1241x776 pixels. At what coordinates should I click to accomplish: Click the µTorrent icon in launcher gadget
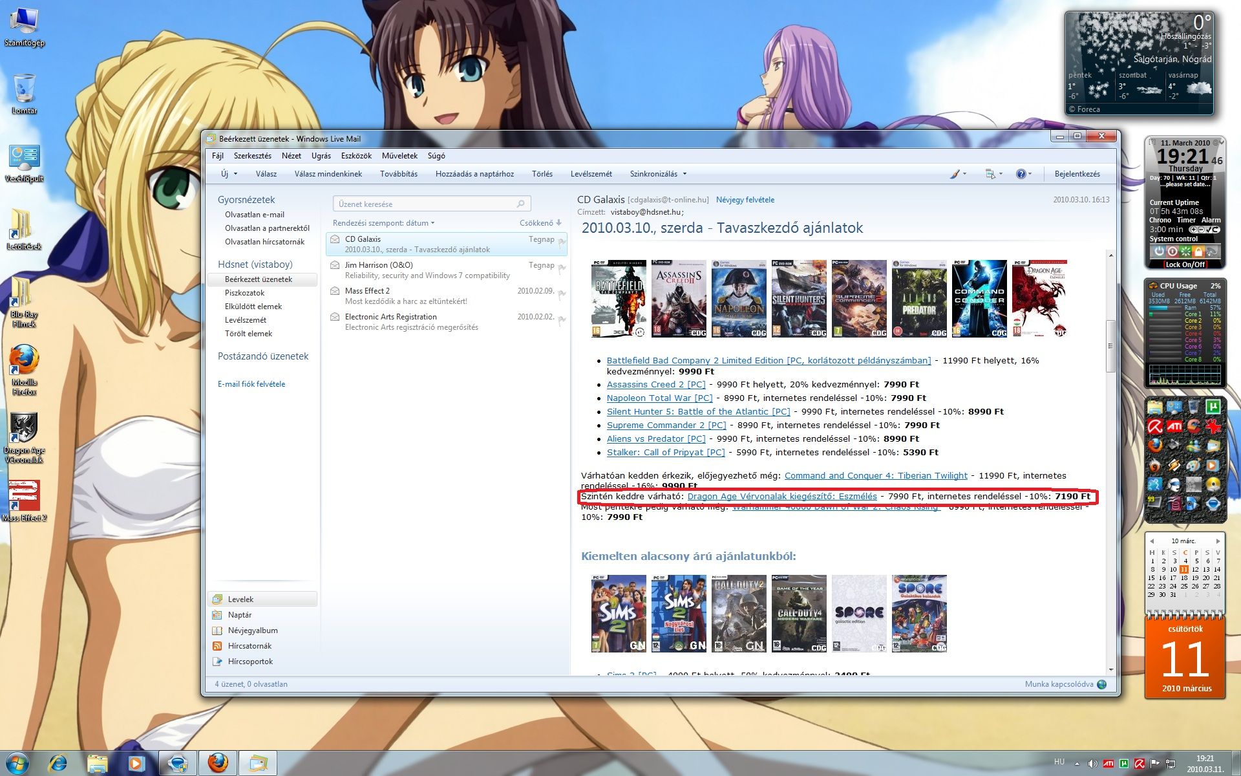[x=1213, y=407]
